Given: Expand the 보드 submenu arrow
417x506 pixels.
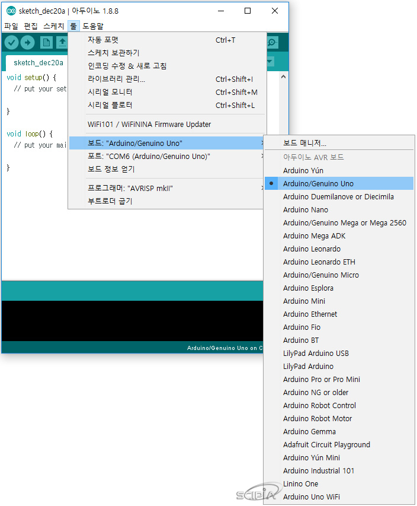Looking at the screenshot, I should pyautogui.click(x=262, y=143).
